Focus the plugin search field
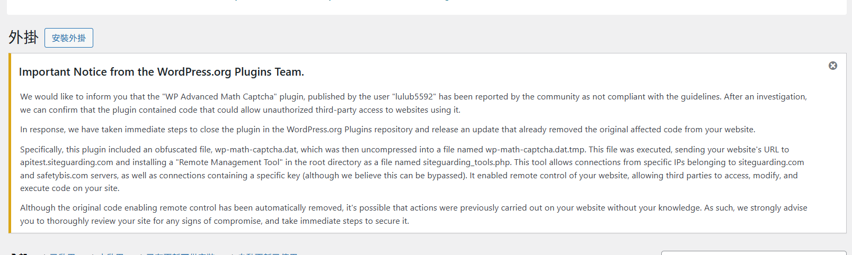Viewport: 852px width, 255px height. [753, 253]
